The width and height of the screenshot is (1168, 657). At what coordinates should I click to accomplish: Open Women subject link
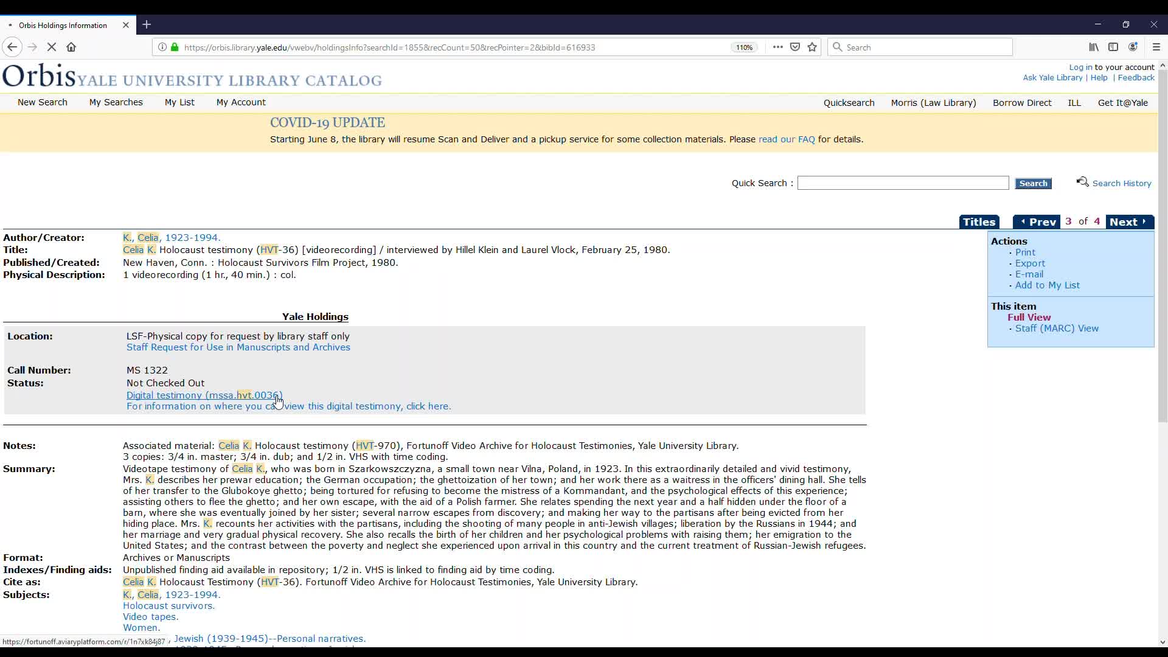[x=141, y=628]
